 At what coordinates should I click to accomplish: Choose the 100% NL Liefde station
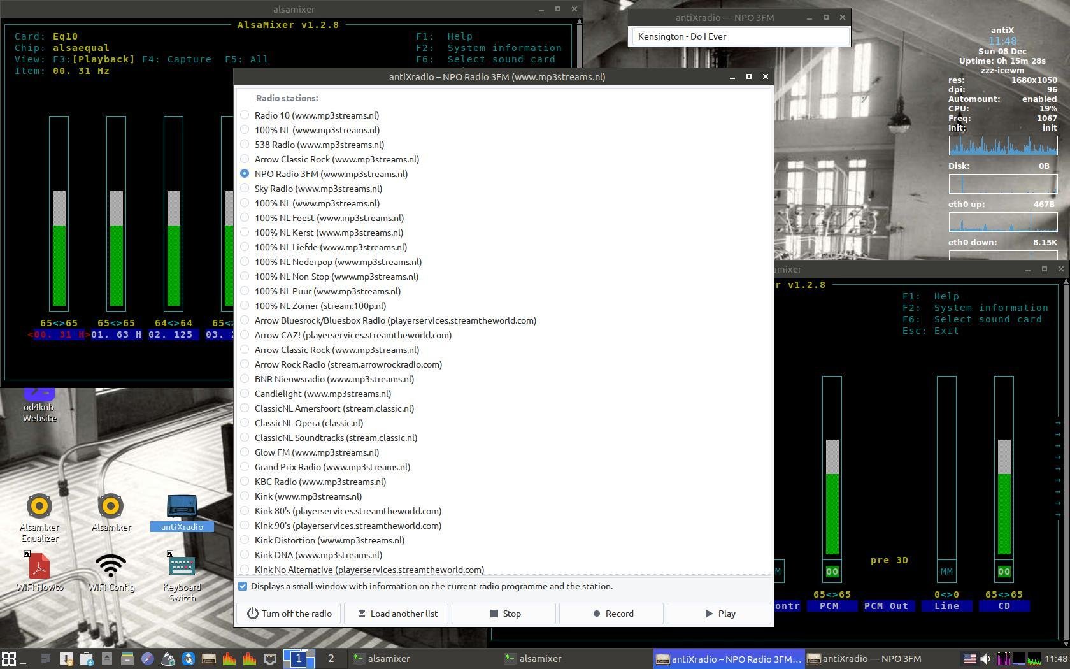pyautogui.click(x=245, y=247)
